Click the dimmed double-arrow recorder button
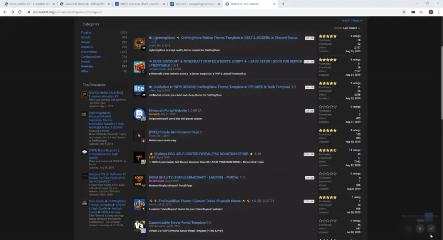443x240 pixels. tap(409, 228)
